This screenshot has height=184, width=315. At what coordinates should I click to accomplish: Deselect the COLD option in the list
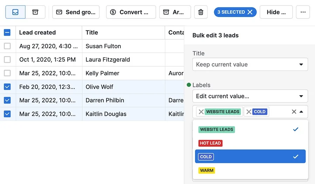click(250, 156)
